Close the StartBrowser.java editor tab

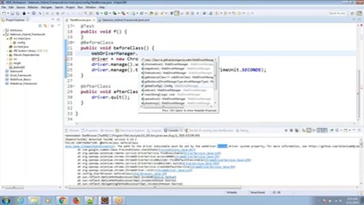point(94,20)
